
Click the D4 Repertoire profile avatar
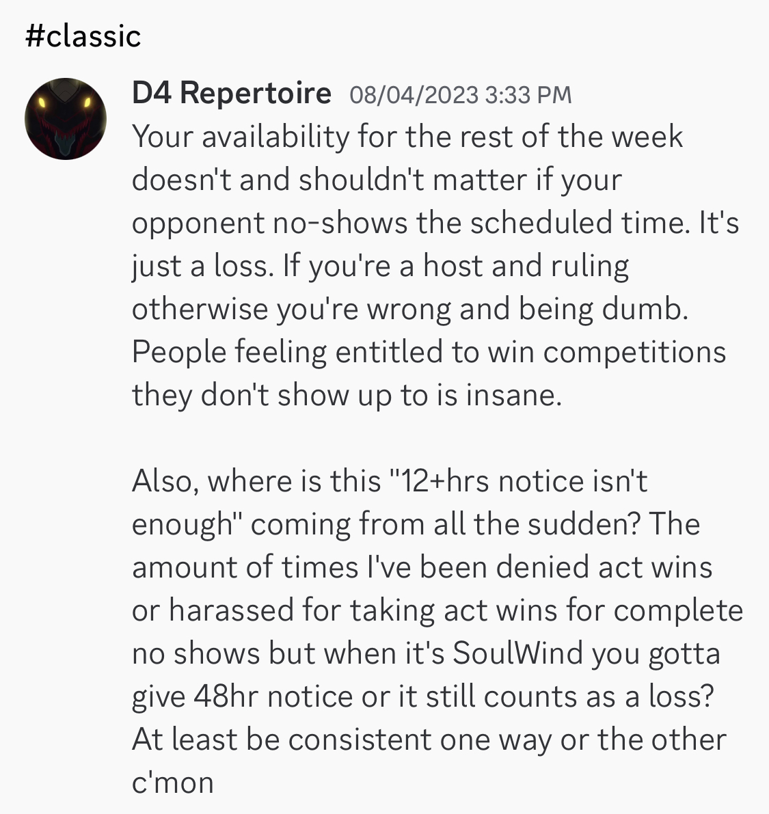click(66, 119)
